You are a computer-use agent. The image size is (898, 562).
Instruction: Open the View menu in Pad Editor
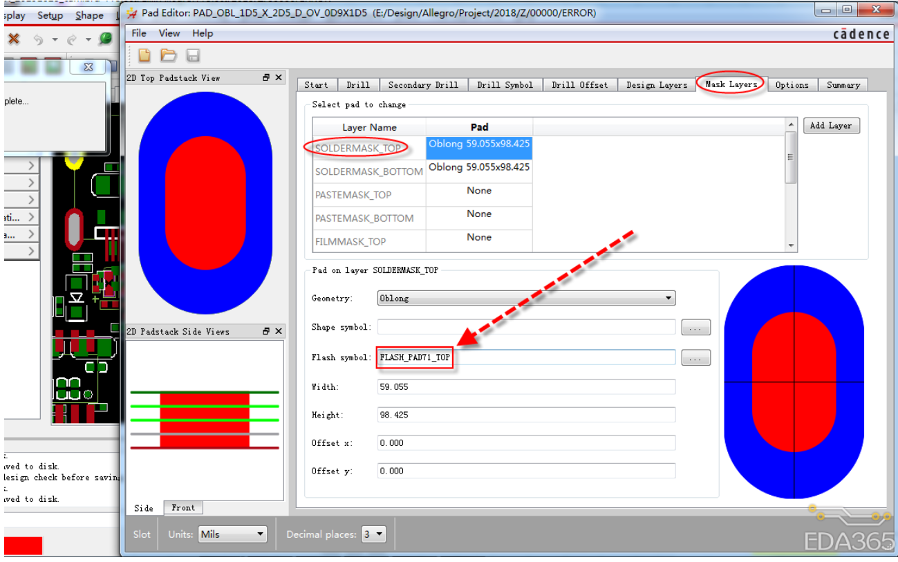pos(169,33)
